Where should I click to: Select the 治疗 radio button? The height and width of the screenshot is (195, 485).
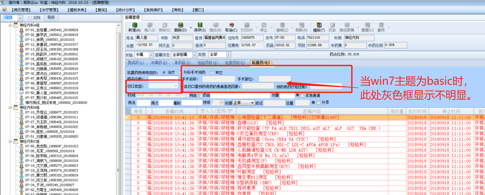tap(164, 72)
